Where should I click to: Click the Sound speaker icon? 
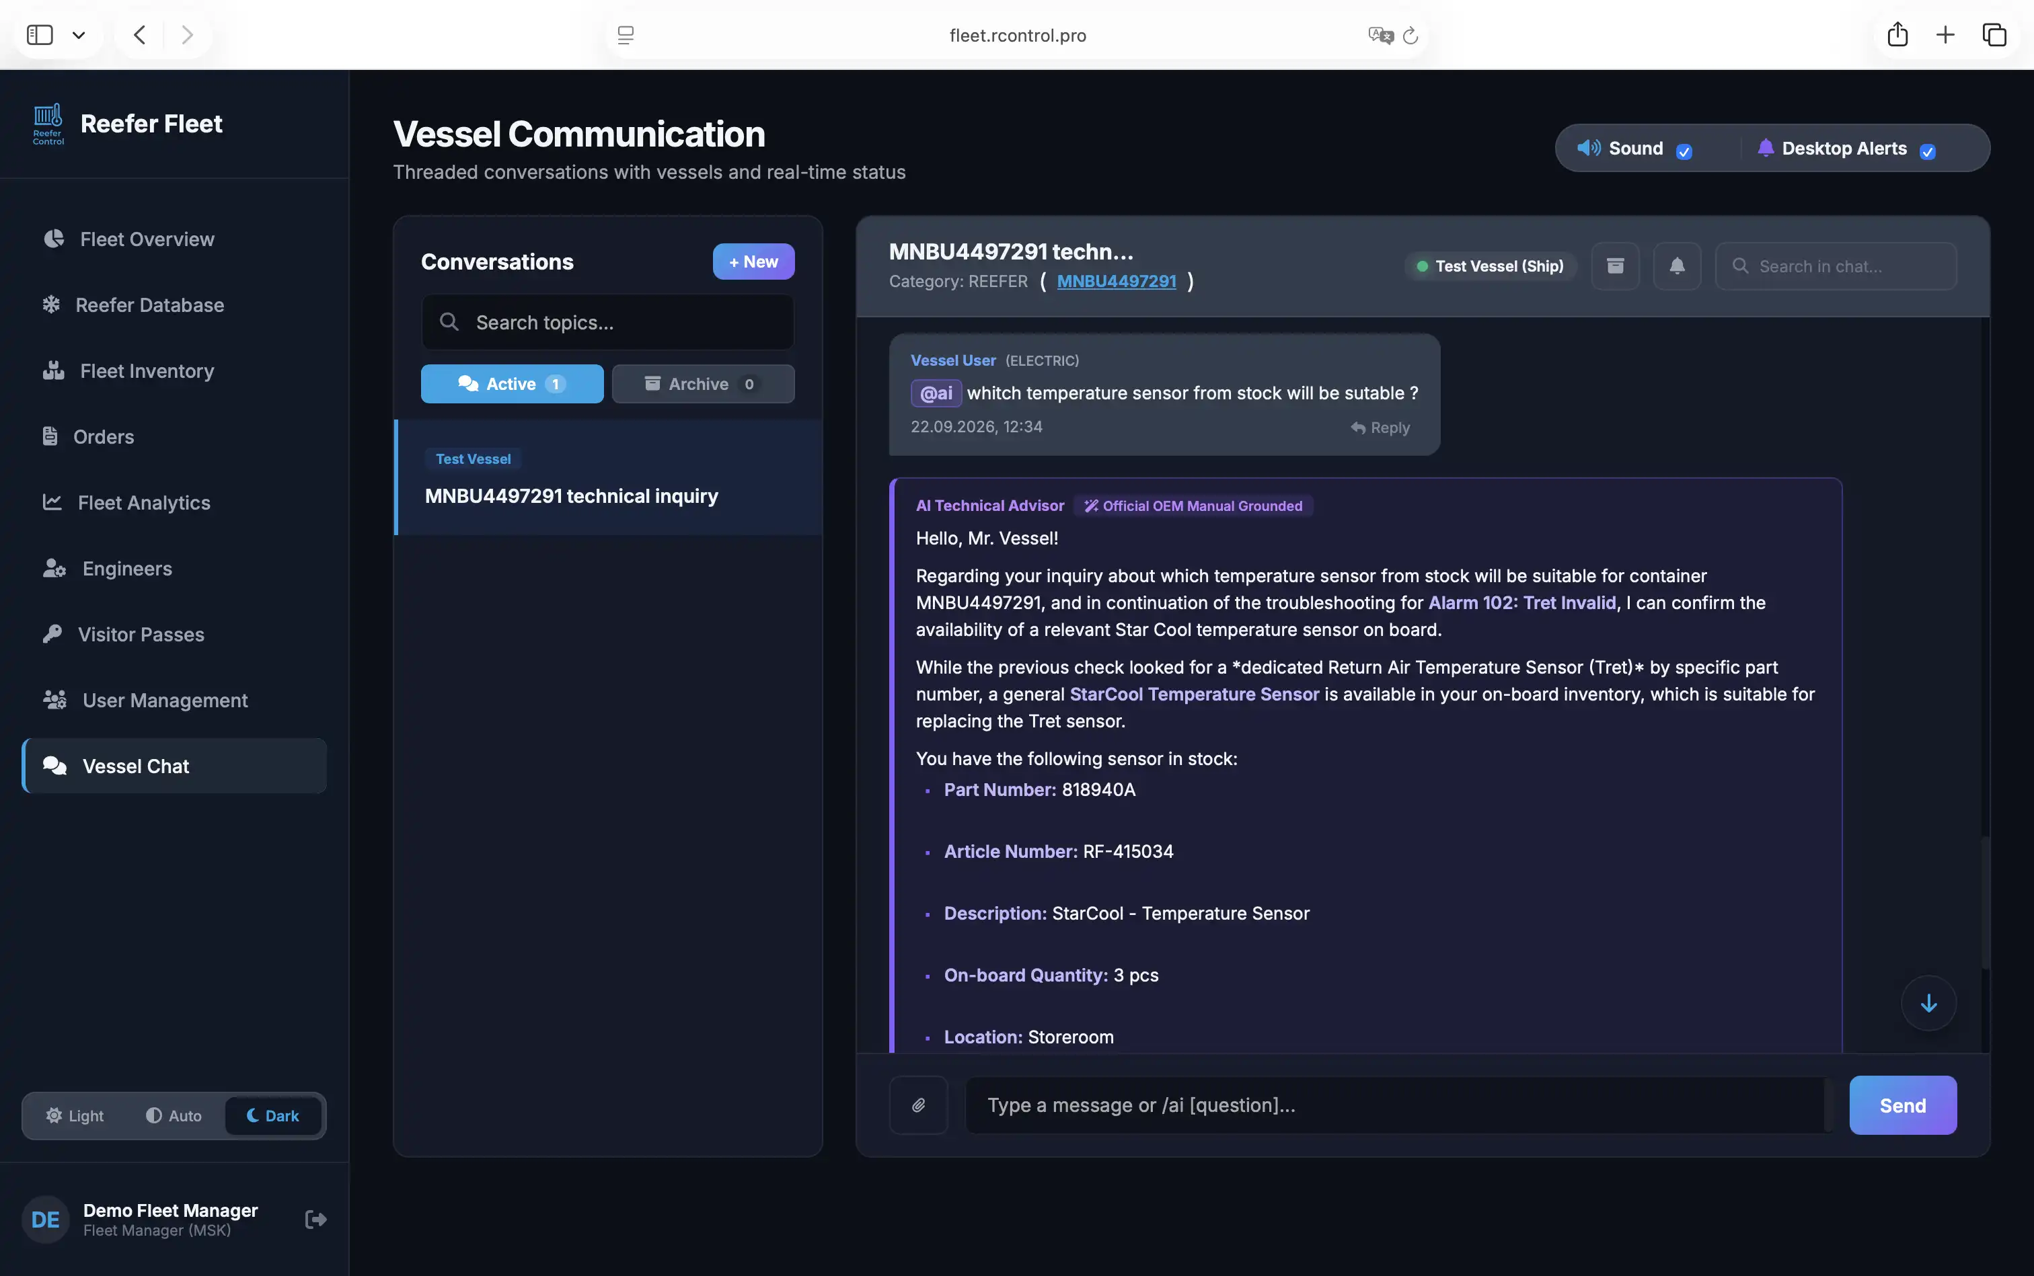[1588, 148]
